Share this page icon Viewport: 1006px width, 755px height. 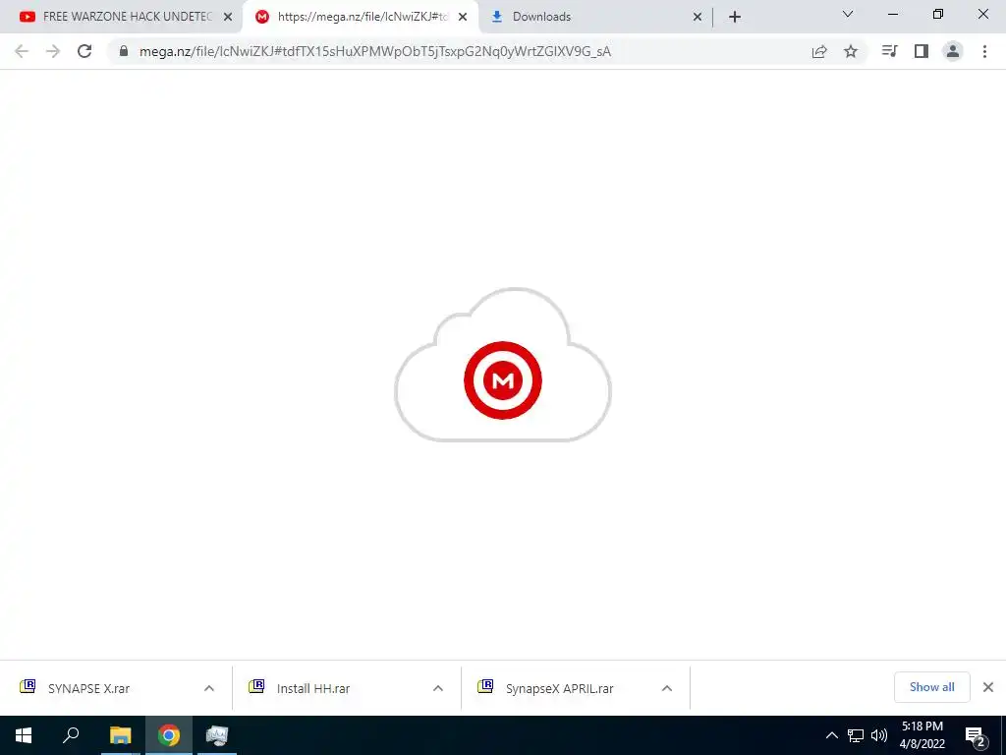819,51
